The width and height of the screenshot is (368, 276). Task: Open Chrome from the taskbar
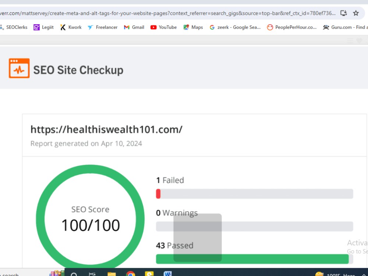coord(130,274)
